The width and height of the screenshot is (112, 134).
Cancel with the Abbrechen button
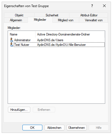pos(54,128)
